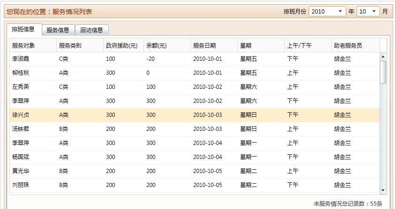This screenshot has height=209, width=395.
Task: Select the row for 黄光华
Action: 21,171
